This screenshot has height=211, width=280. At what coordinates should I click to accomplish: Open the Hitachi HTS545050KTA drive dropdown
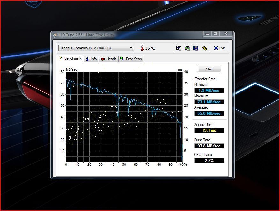(x=96, y=48)
